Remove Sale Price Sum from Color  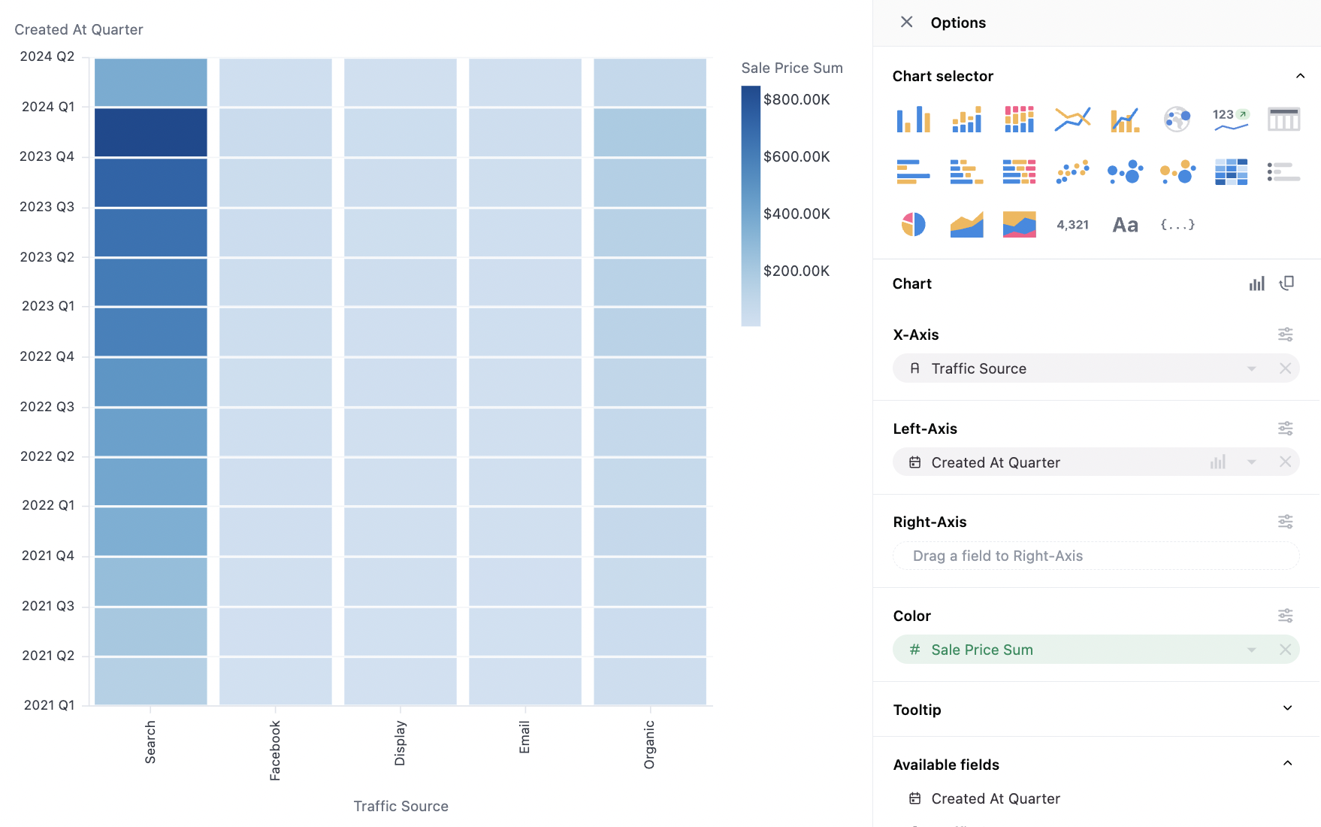click(1285, 650)
